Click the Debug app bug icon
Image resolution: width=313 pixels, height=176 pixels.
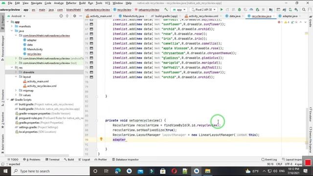[239, 10]
